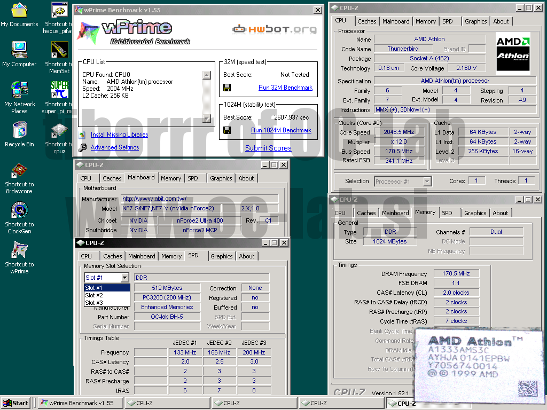
Task: Click the 1024M benchmark save floppy icon
Action: [226, 130]
